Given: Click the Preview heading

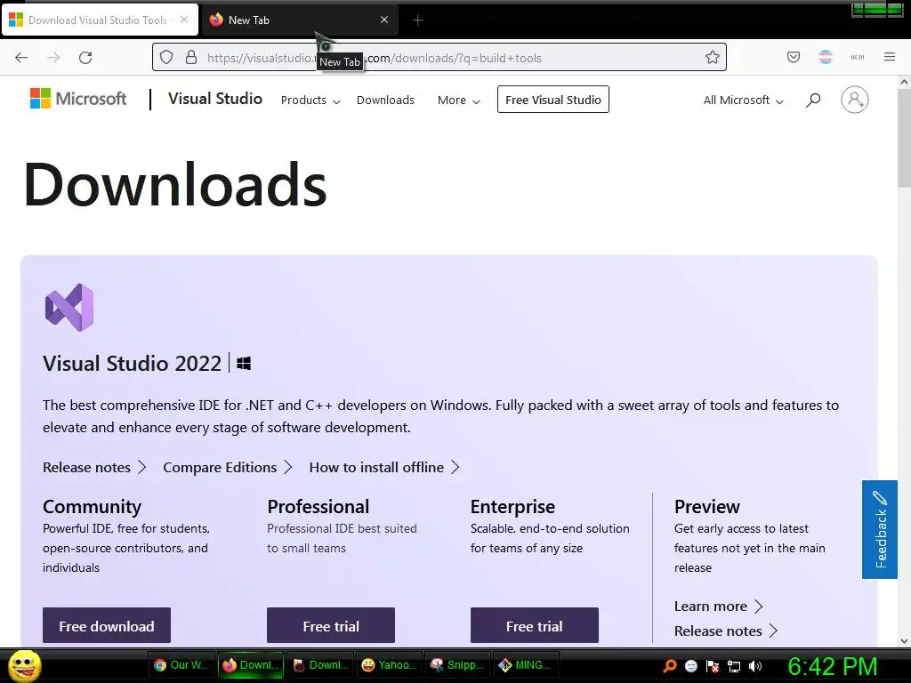Looking at the screenshot, I should point(707,506).
